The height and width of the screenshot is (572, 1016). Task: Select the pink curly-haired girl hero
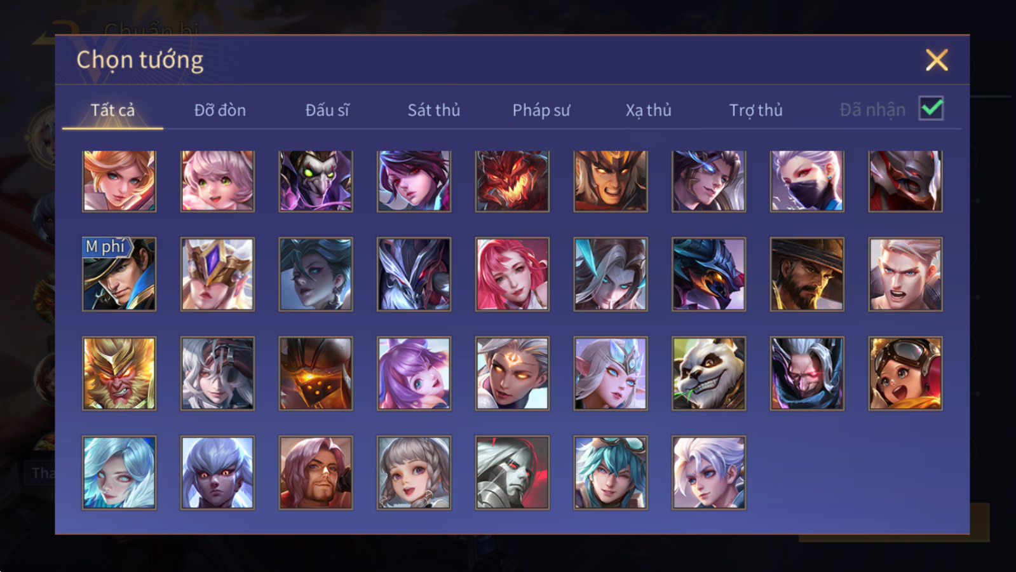[217, 180]
